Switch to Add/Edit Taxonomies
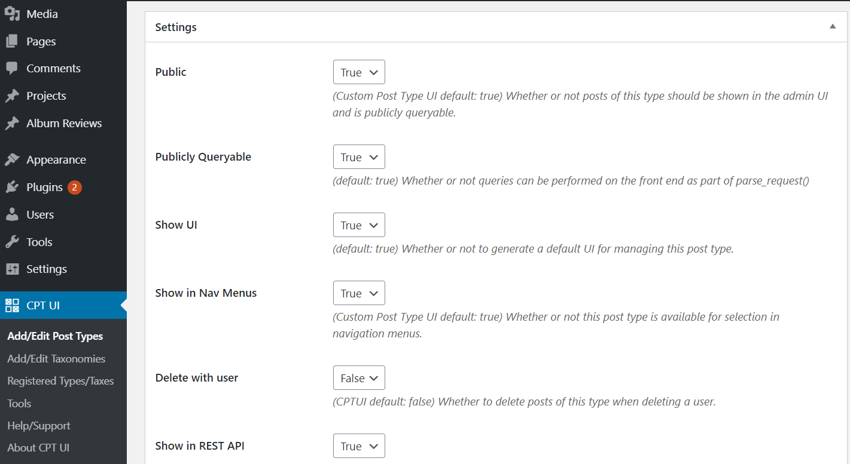Image resolution: width=850 pixels, height=464 pixels. tap(57, 358)
